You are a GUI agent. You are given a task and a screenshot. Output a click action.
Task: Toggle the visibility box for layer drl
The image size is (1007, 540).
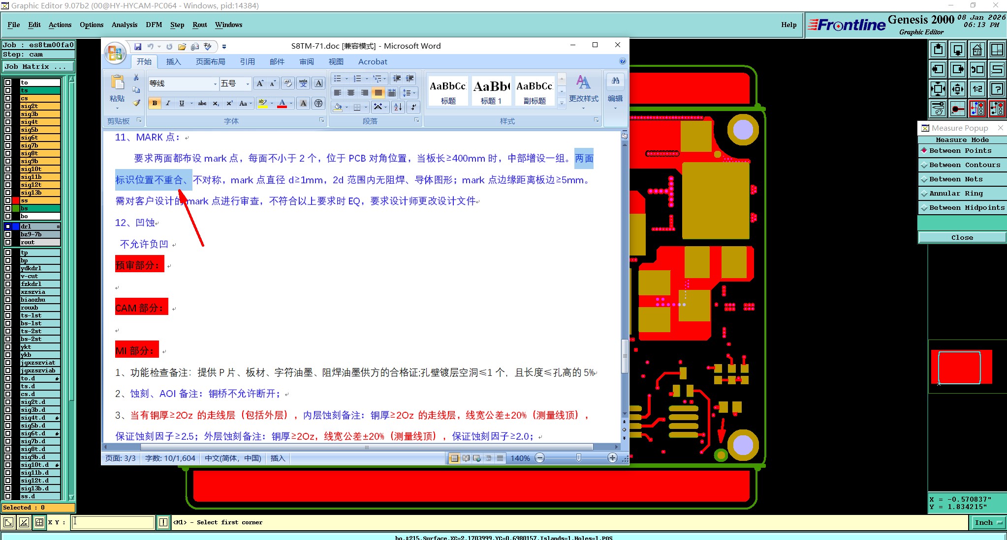click(8, 227)
